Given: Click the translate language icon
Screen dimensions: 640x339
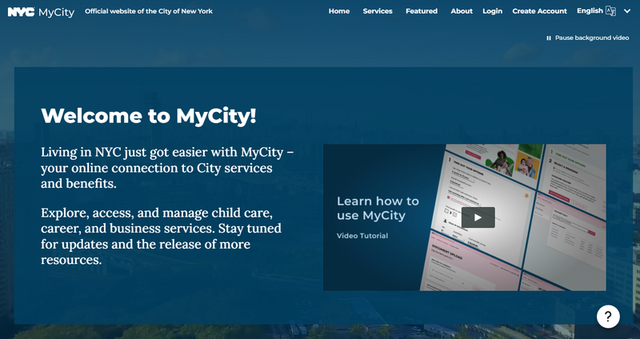Looking at the screenshot, I should (610, 11).
